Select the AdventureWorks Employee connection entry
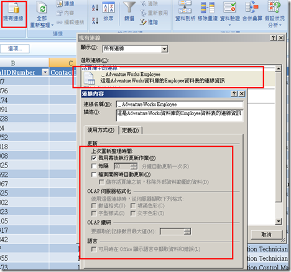Viewport: 291px width, 272px height. [178, 78]
